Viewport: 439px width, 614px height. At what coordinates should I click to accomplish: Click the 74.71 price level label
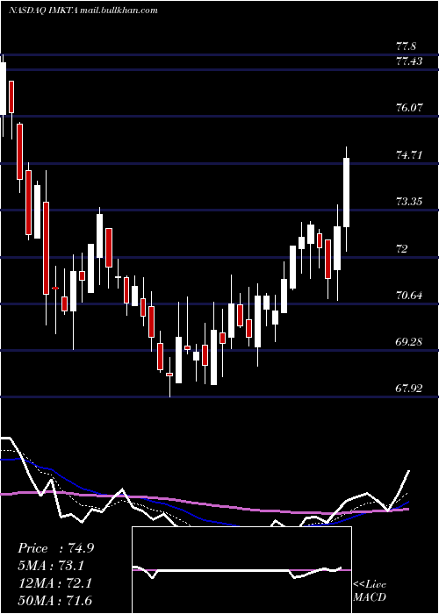[409, 155]
